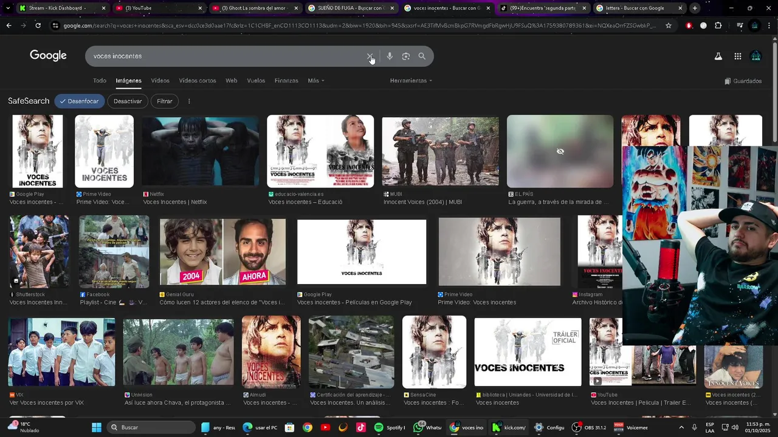Open OBS 31.1.2 from the taskbar

589,427
